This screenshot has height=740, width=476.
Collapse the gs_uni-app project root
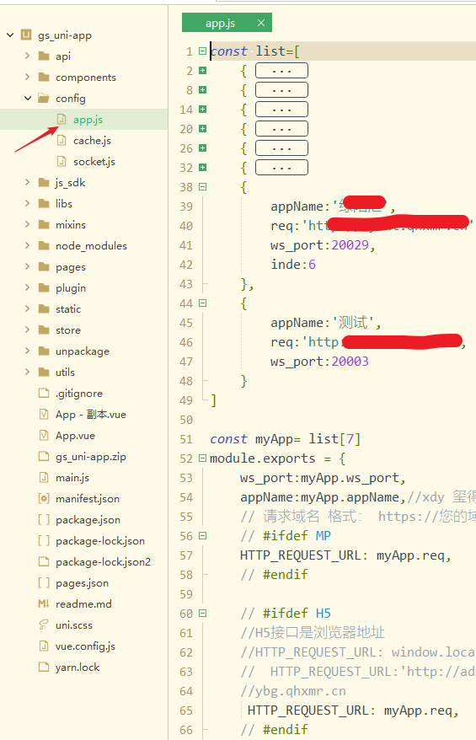[10, 35]
